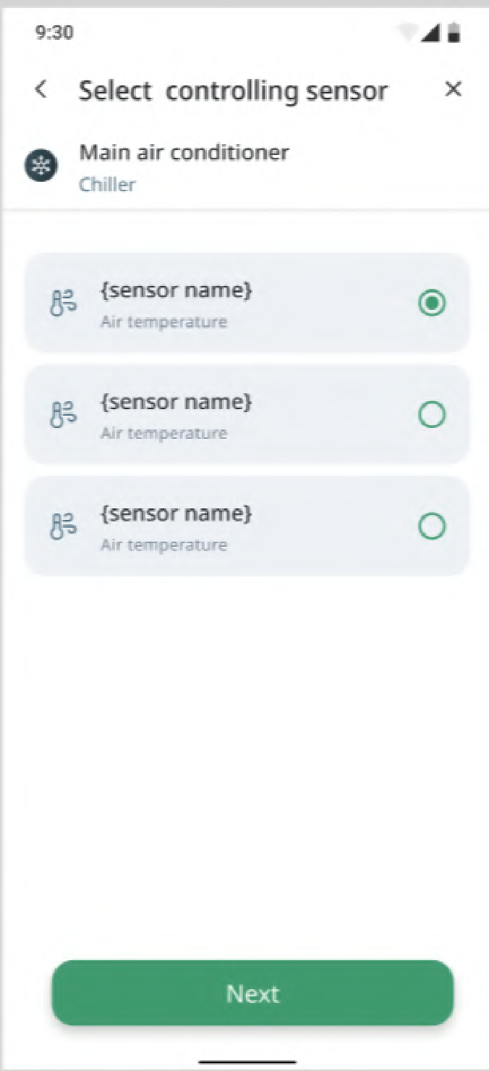Tap the cellular signal icon in status bar

pos(432,33)
